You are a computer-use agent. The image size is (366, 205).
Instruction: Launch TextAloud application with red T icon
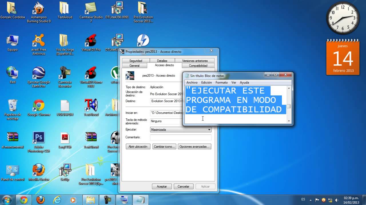[91, 108]
